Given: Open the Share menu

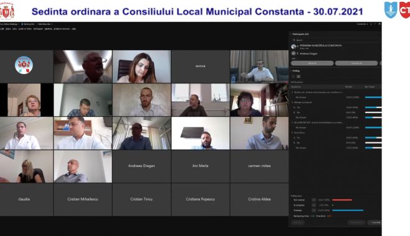Looking at the screenshot, I should (8, 29).
